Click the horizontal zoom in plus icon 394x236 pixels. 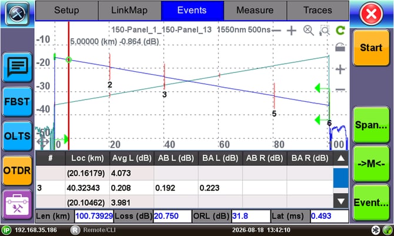point(292,31)
